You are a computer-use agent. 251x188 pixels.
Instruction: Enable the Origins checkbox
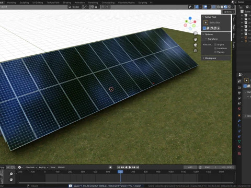(x=215, y=45)
